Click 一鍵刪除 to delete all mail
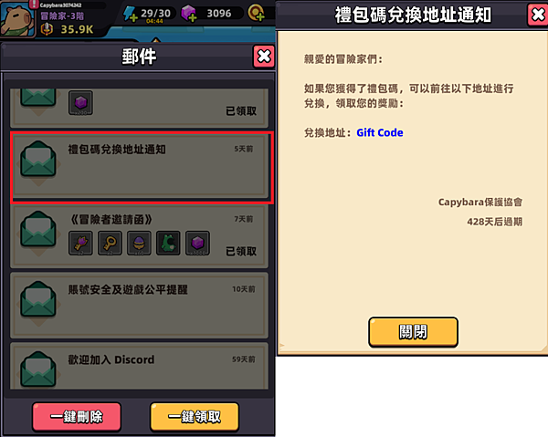548x437 pixels. tap(77, 417)
